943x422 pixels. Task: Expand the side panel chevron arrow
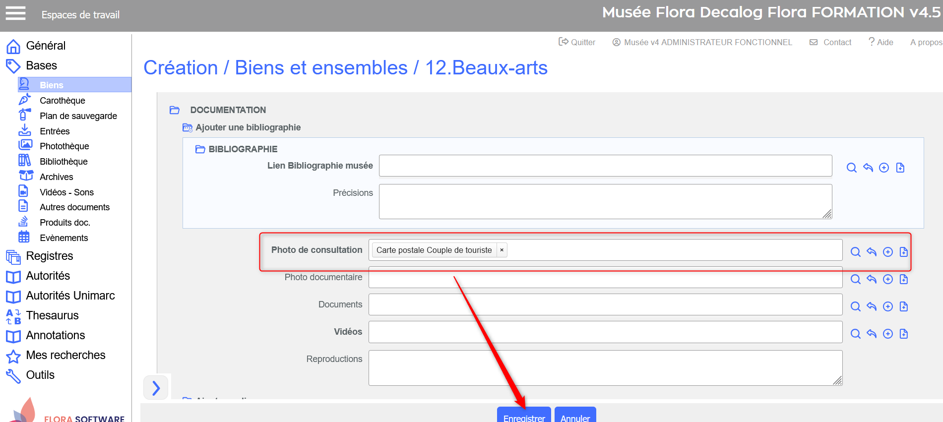pyautogui.click(x=156, y=387)
